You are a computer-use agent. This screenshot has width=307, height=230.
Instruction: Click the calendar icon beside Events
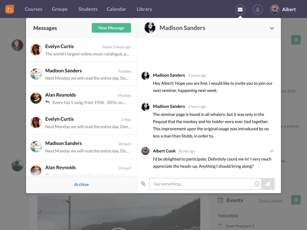click(220, 200)
